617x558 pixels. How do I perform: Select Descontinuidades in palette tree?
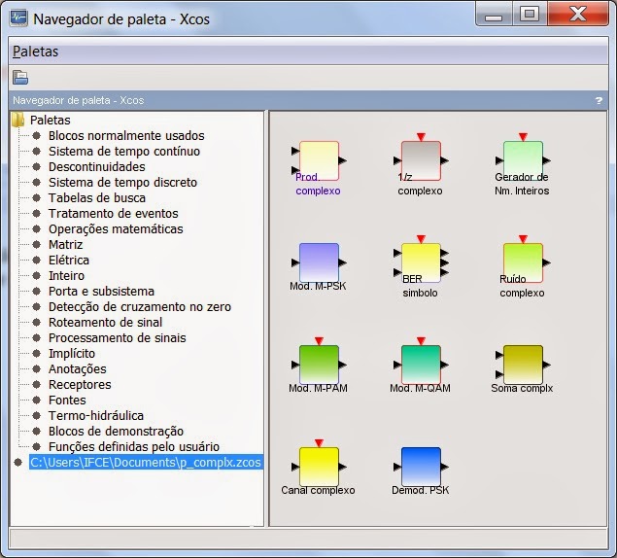(x=97, y=167)
